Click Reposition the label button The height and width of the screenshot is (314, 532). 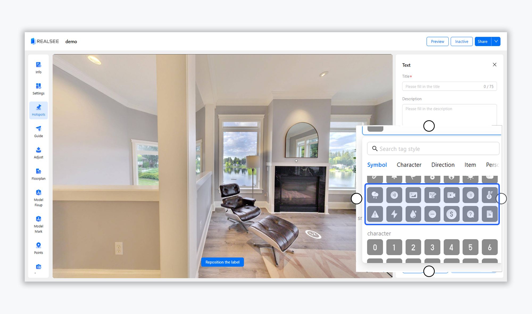tap(222, 262)
